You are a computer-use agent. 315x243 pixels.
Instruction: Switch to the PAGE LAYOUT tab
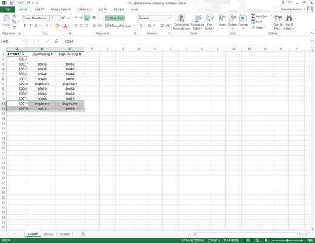[x=61, y=9]
